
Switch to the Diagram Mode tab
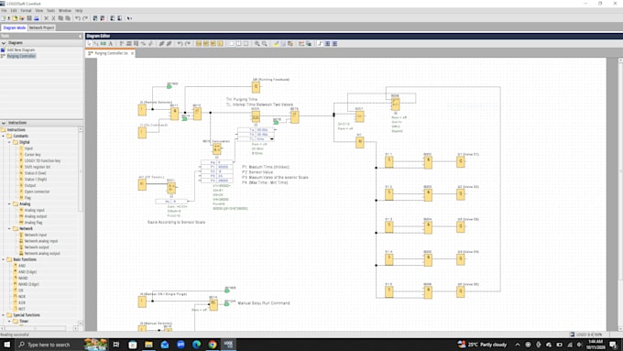15,27
